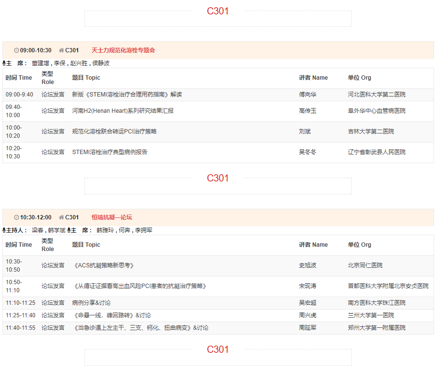Image resolution: width=436 pixels, height=372 pixels.
Task: Click organization 吉林大学第二医院
Action: click(x=371, y=132)
